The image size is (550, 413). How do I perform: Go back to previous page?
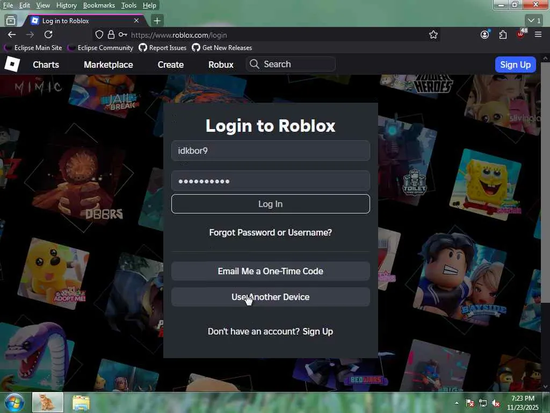point(12,34)
